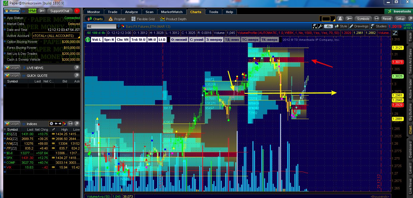Collapse the Indices watchlist arrow
This screenshot has width=413, height=198.
[x=24, y=124]
